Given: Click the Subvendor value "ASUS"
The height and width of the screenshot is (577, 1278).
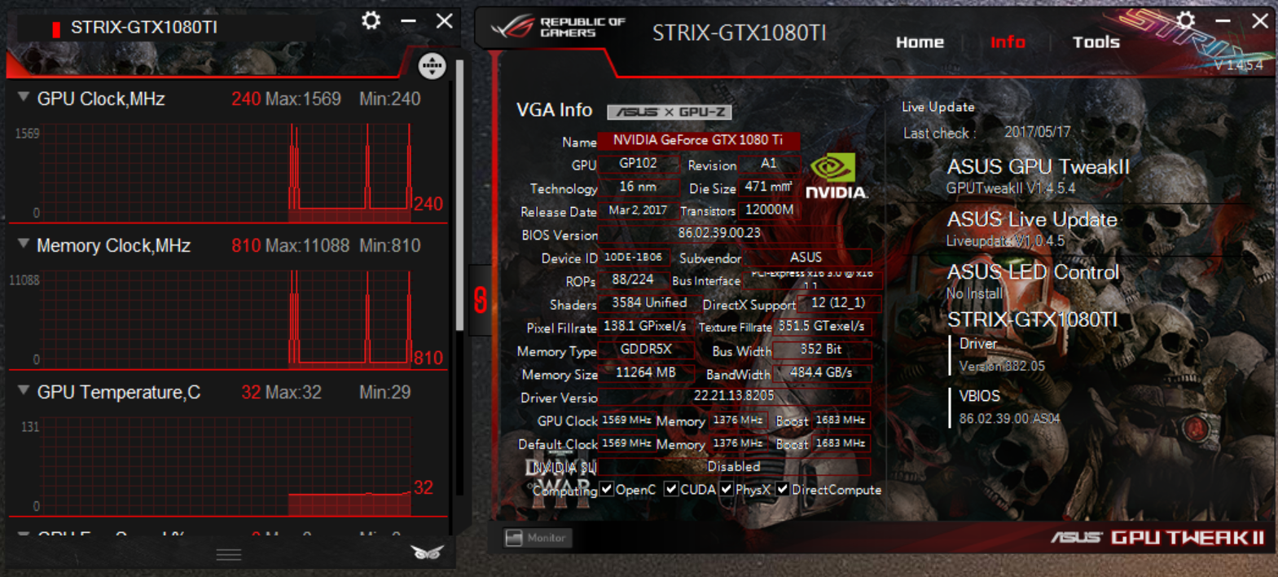Looking at the screenshot, I should pos(806,257).
